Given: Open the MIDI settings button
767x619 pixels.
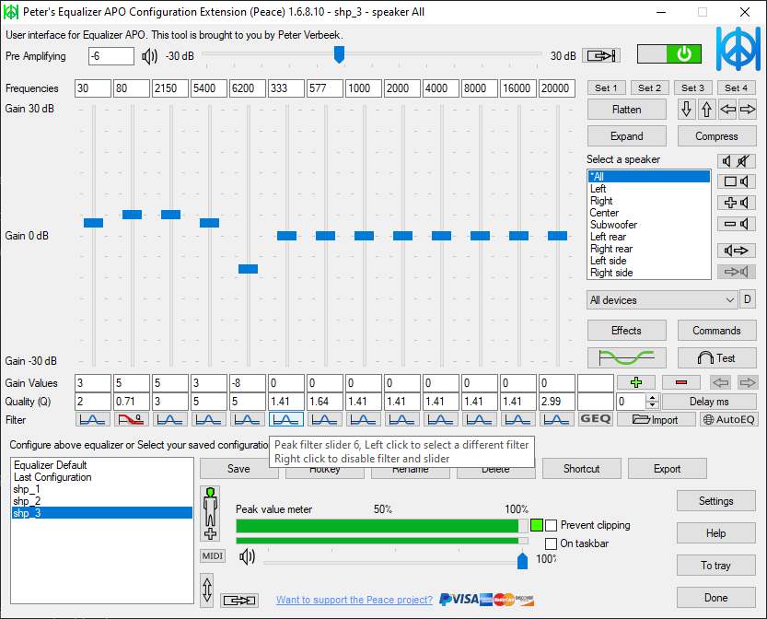Looking at the screenshot, I should click(x=213, y=555).
